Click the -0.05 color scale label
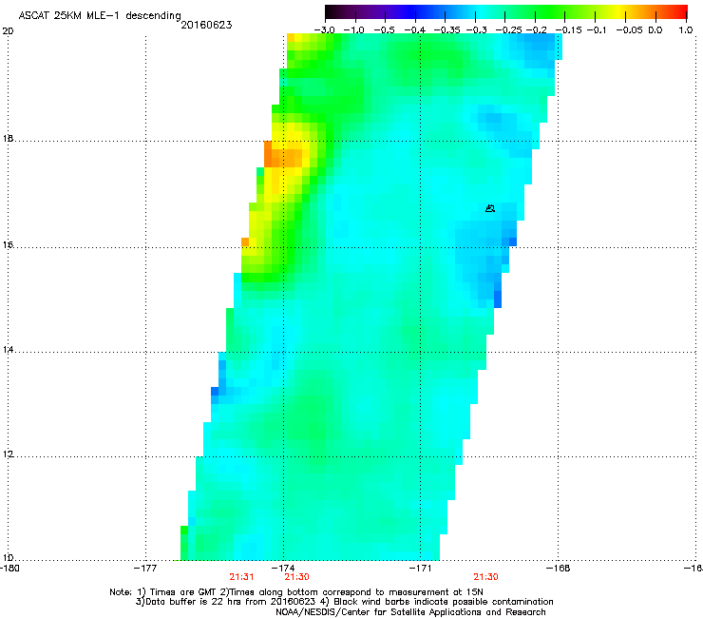 [x=629, y=30]
